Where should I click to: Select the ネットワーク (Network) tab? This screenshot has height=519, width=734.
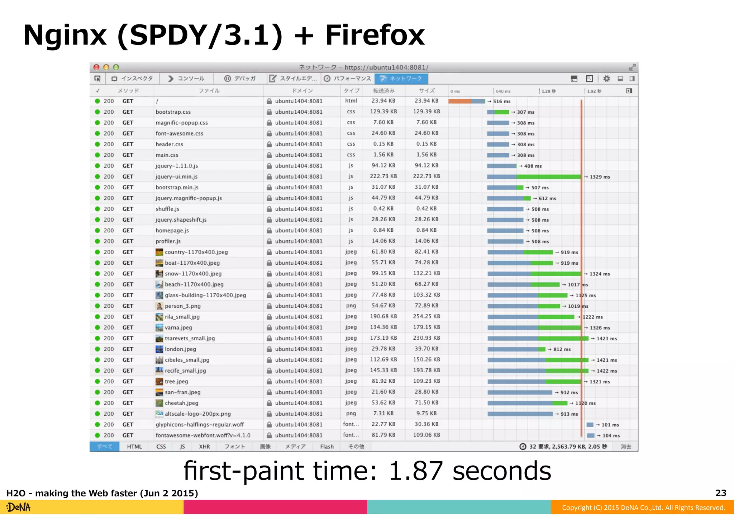pyautogui.click(x=401, y=79)
